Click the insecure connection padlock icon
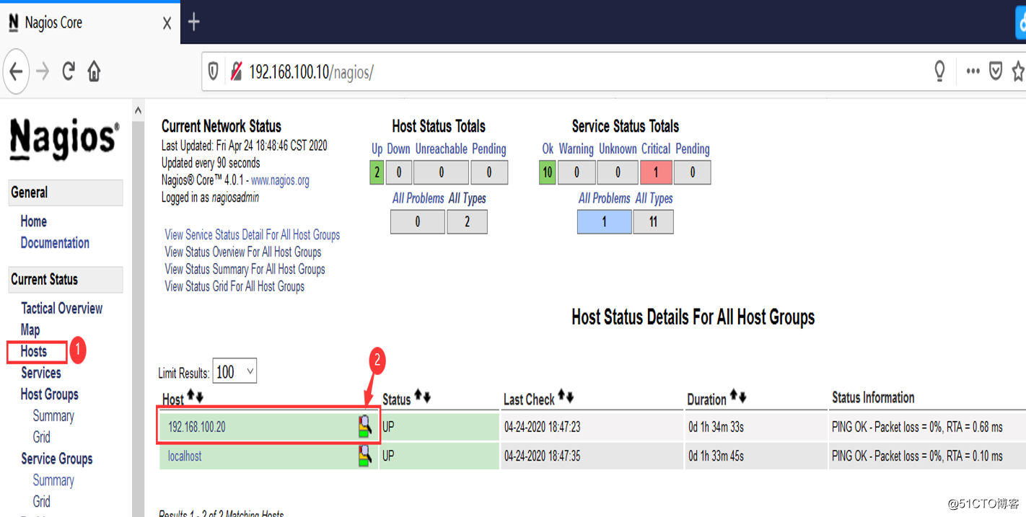 [x=236, y=71]
